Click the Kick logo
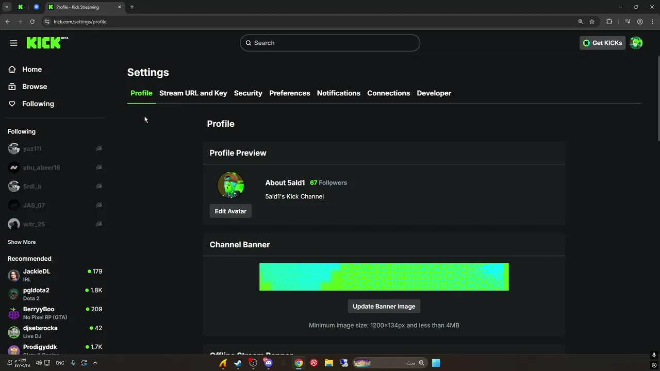The image size is (660, 371). point(47,43)
